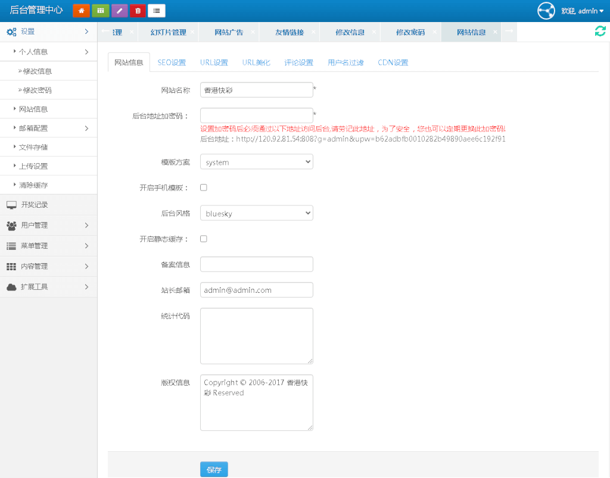
Task: Open the 后台风格 bluesky dropdown
Action: tap(256, 213)
